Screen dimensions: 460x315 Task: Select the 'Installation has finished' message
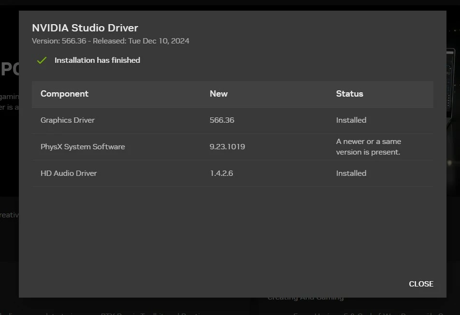(x=97, y=60)
